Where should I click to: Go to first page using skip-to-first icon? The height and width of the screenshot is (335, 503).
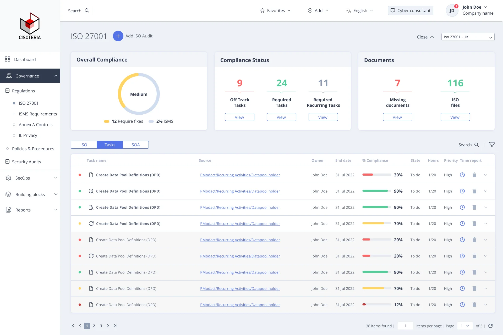pyautogui.click(x=72, y=326)
